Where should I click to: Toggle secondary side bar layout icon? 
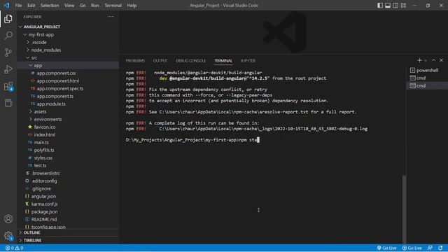pos(395,6)
